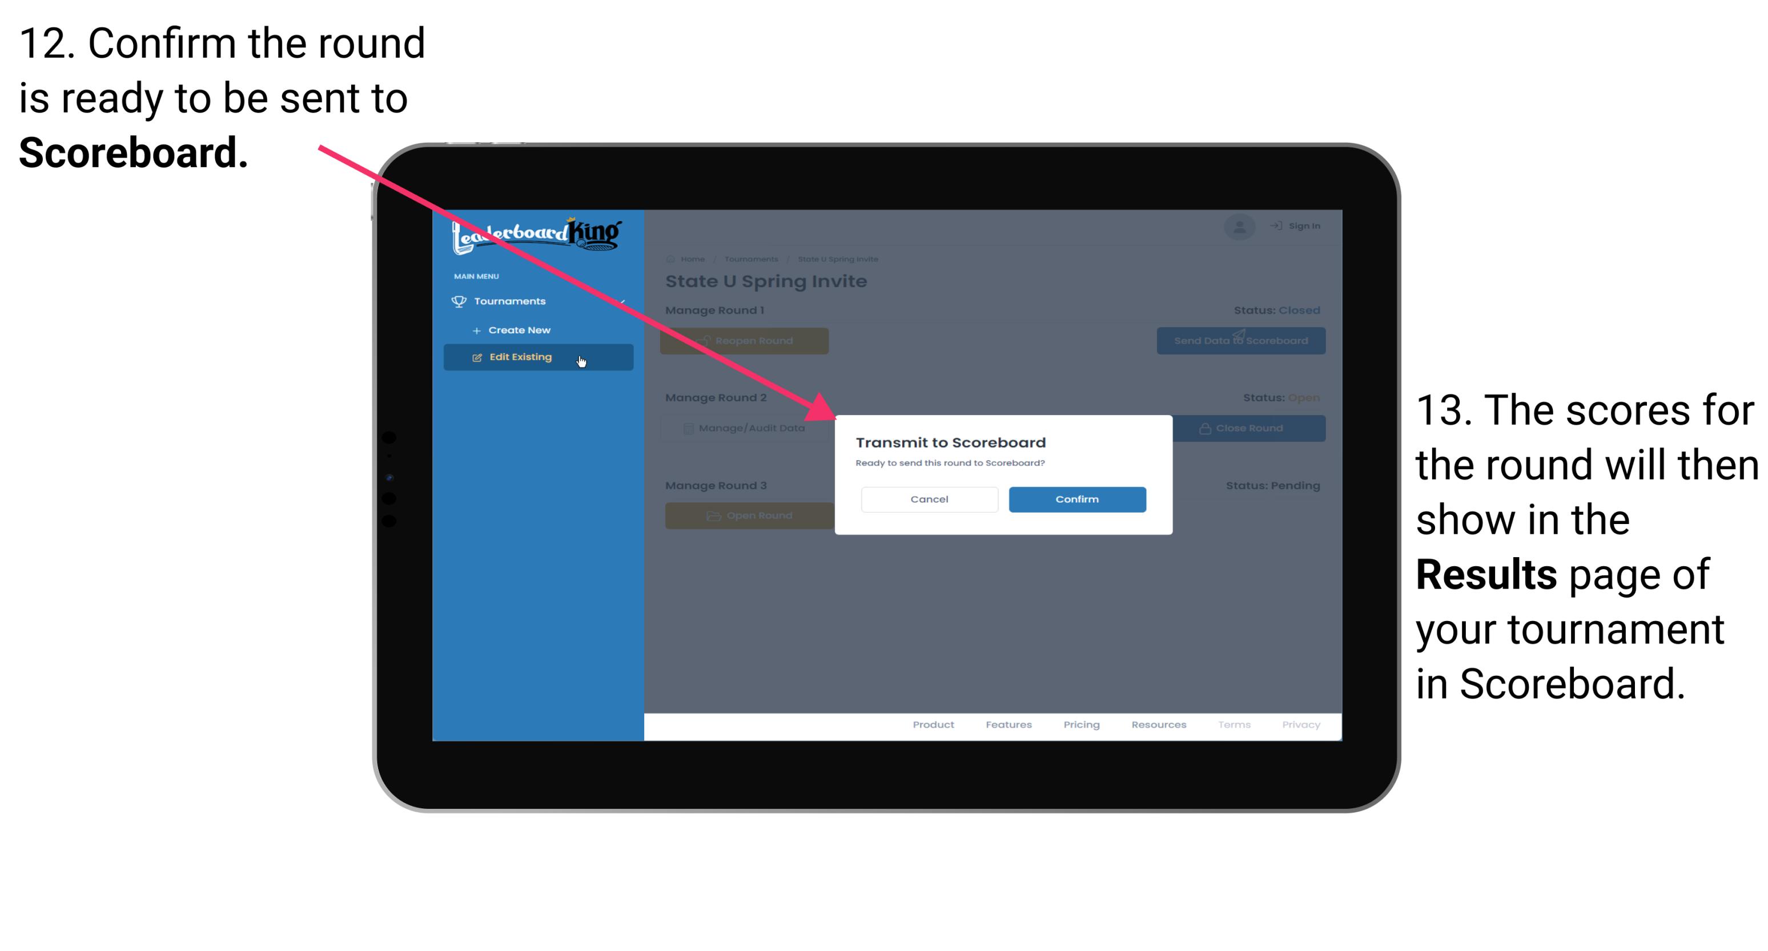
Task: Click the Home breadcrumb link
Action: (693, 259)
